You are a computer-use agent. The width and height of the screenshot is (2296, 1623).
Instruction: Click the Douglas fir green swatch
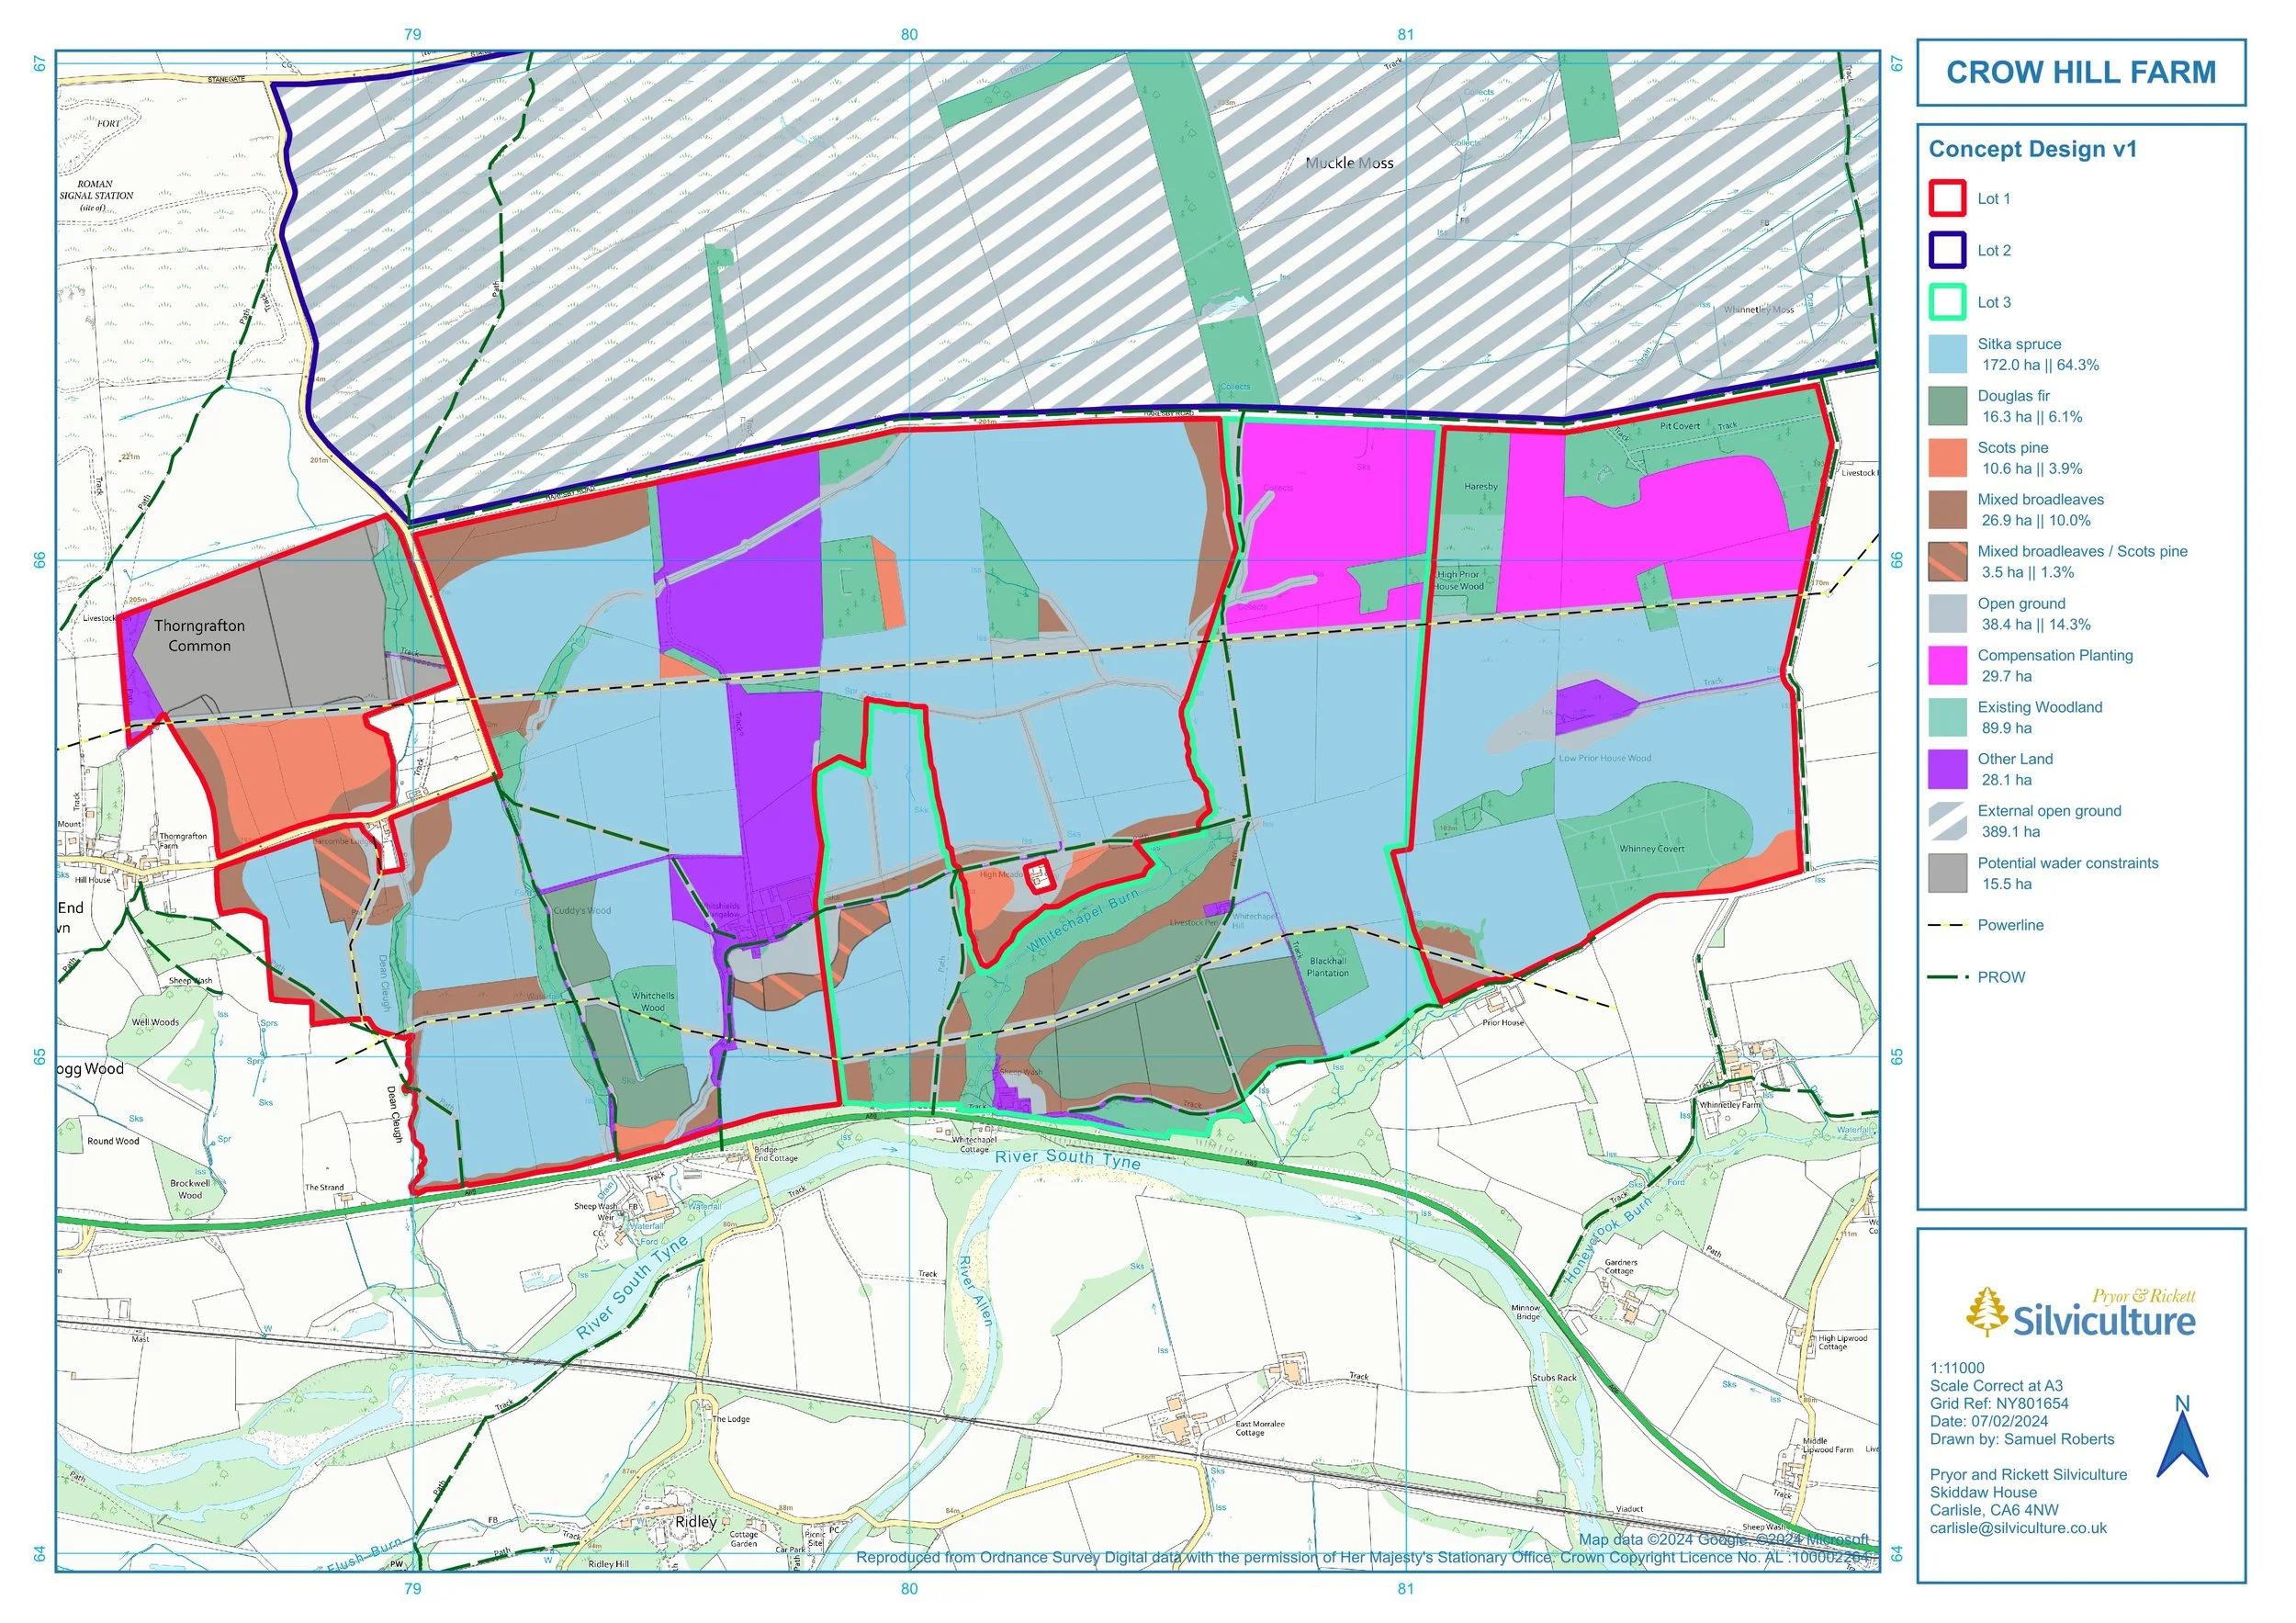click(1947, 406)
